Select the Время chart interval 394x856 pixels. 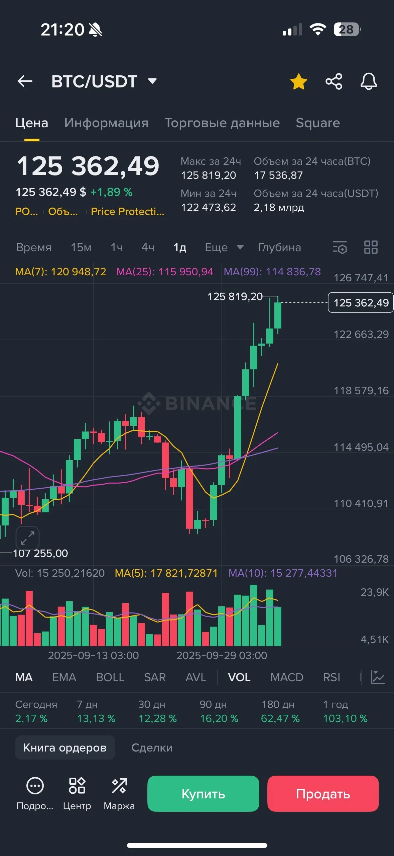pyautogui.click(x=34, y=247)
